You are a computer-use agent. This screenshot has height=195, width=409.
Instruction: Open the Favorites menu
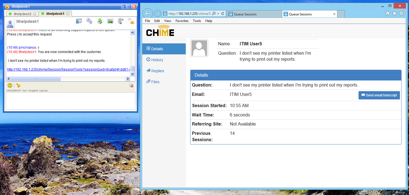pos(182,21)
